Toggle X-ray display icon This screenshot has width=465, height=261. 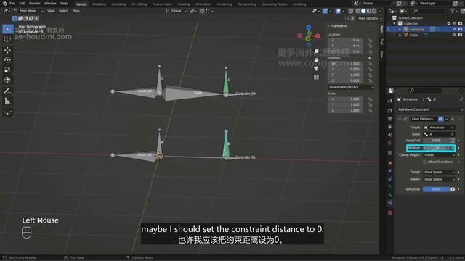pos(350,11)
